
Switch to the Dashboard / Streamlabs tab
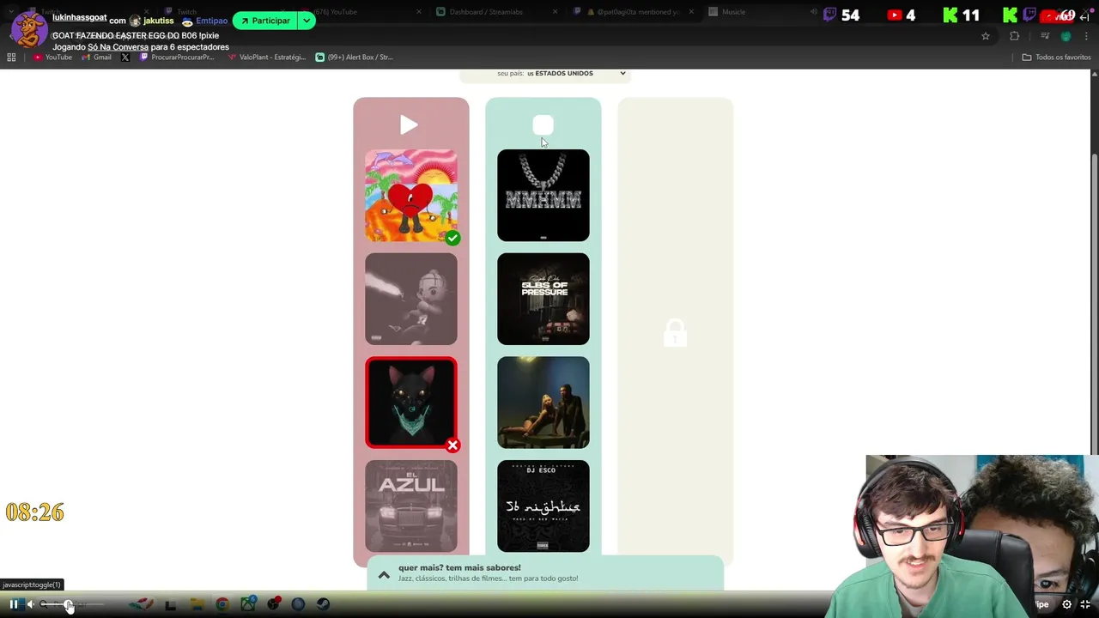tap(485, 12)
